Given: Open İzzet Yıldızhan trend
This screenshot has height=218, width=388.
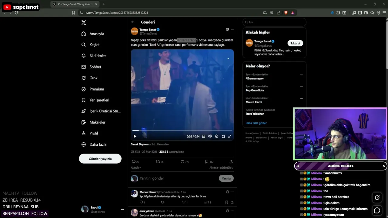Looking at the screenshot, I should [x=255, y=114].
